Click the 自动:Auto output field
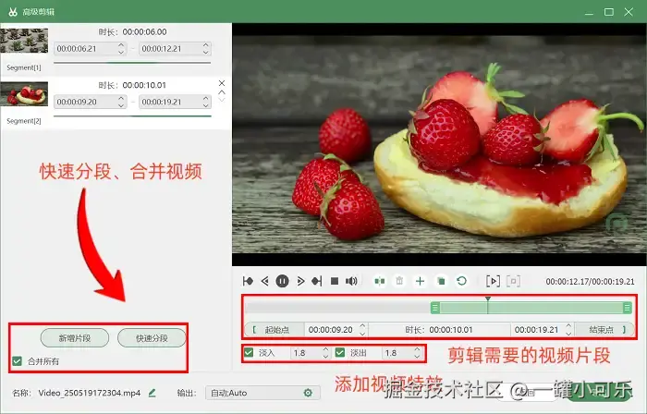This screenshot has height=414, width=647. coord(262,393)
